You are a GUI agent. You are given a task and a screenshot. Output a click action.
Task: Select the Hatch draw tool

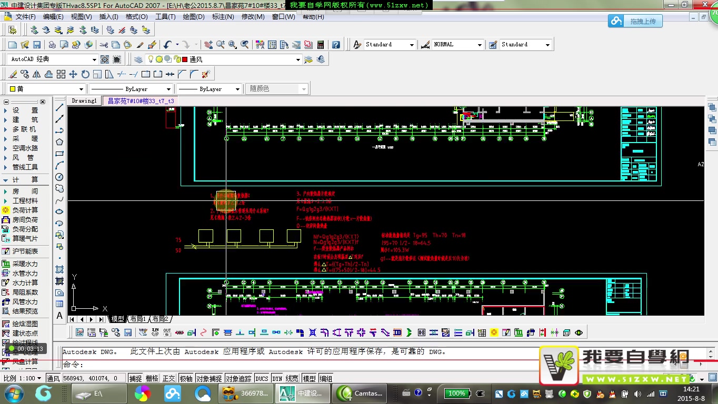coord(59,269)
